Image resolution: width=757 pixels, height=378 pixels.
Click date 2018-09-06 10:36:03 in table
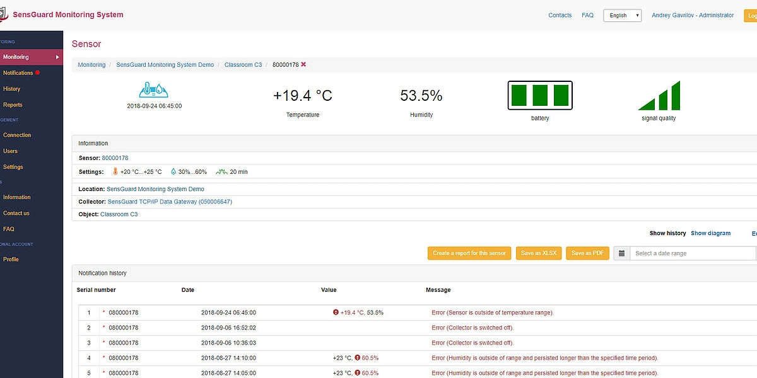(x=228, y=343)
